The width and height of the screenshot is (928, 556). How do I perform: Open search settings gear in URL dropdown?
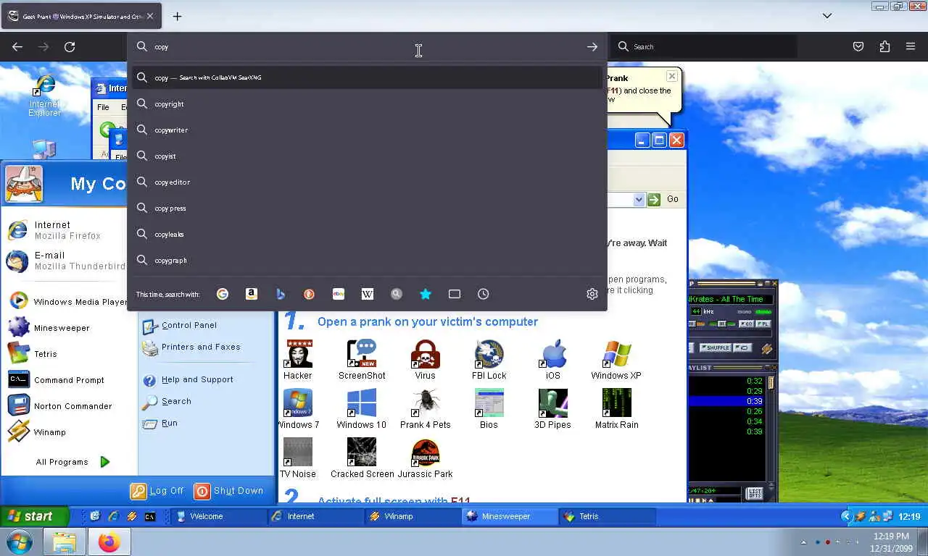tap(592, 294)
